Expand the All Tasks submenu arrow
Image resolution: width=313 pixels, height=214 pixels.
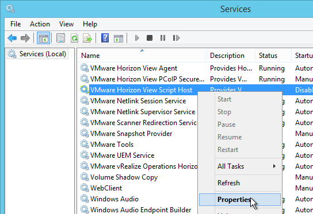tap(274, 166)
